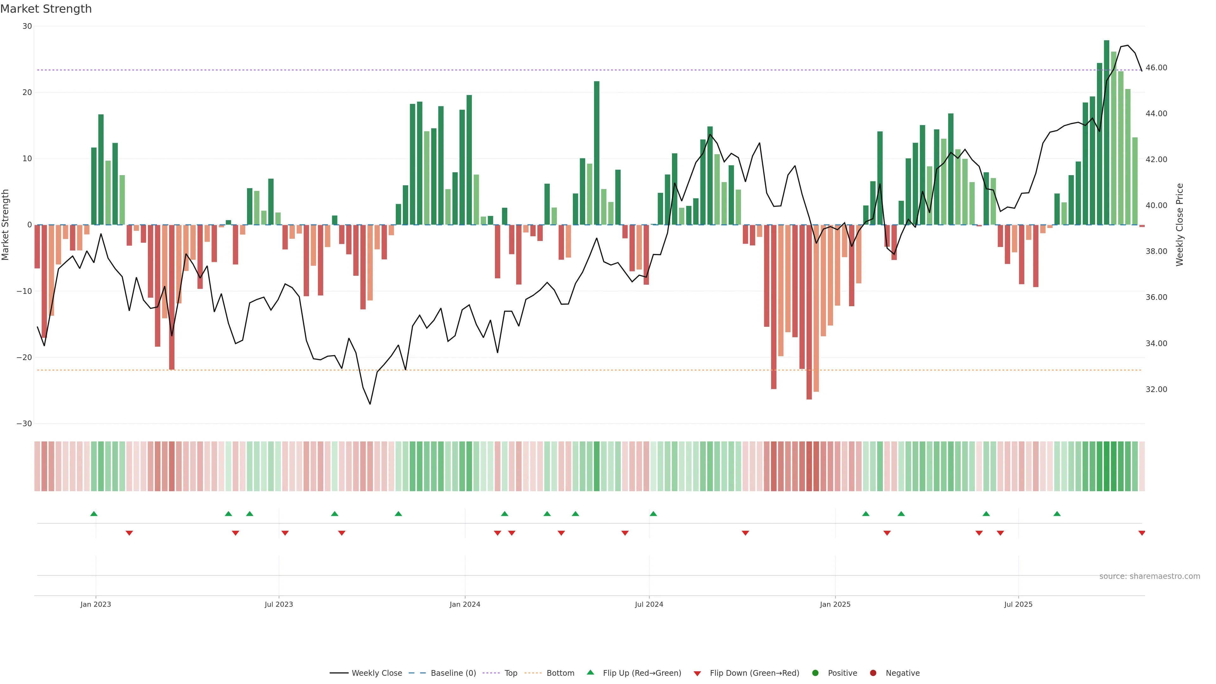Screen dimensions: 1216x684
Task: Click the Jan 2024 x-axis label
Action: [465, 604]
